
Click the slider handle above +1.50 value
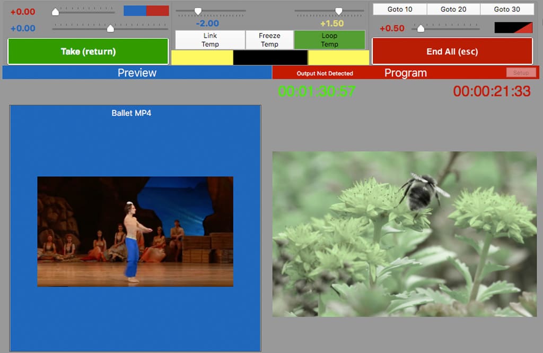pos(338,11)
